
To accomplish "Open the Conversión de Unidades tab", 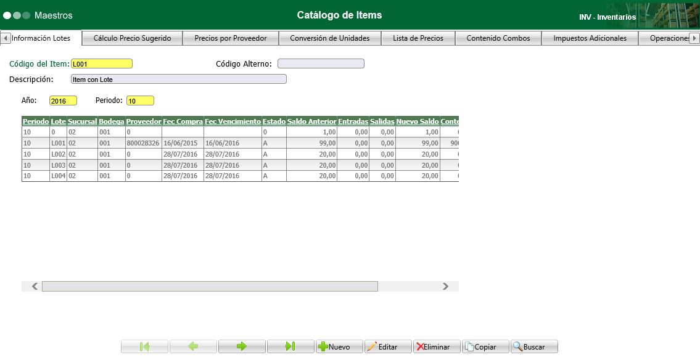I will point(332,38).
